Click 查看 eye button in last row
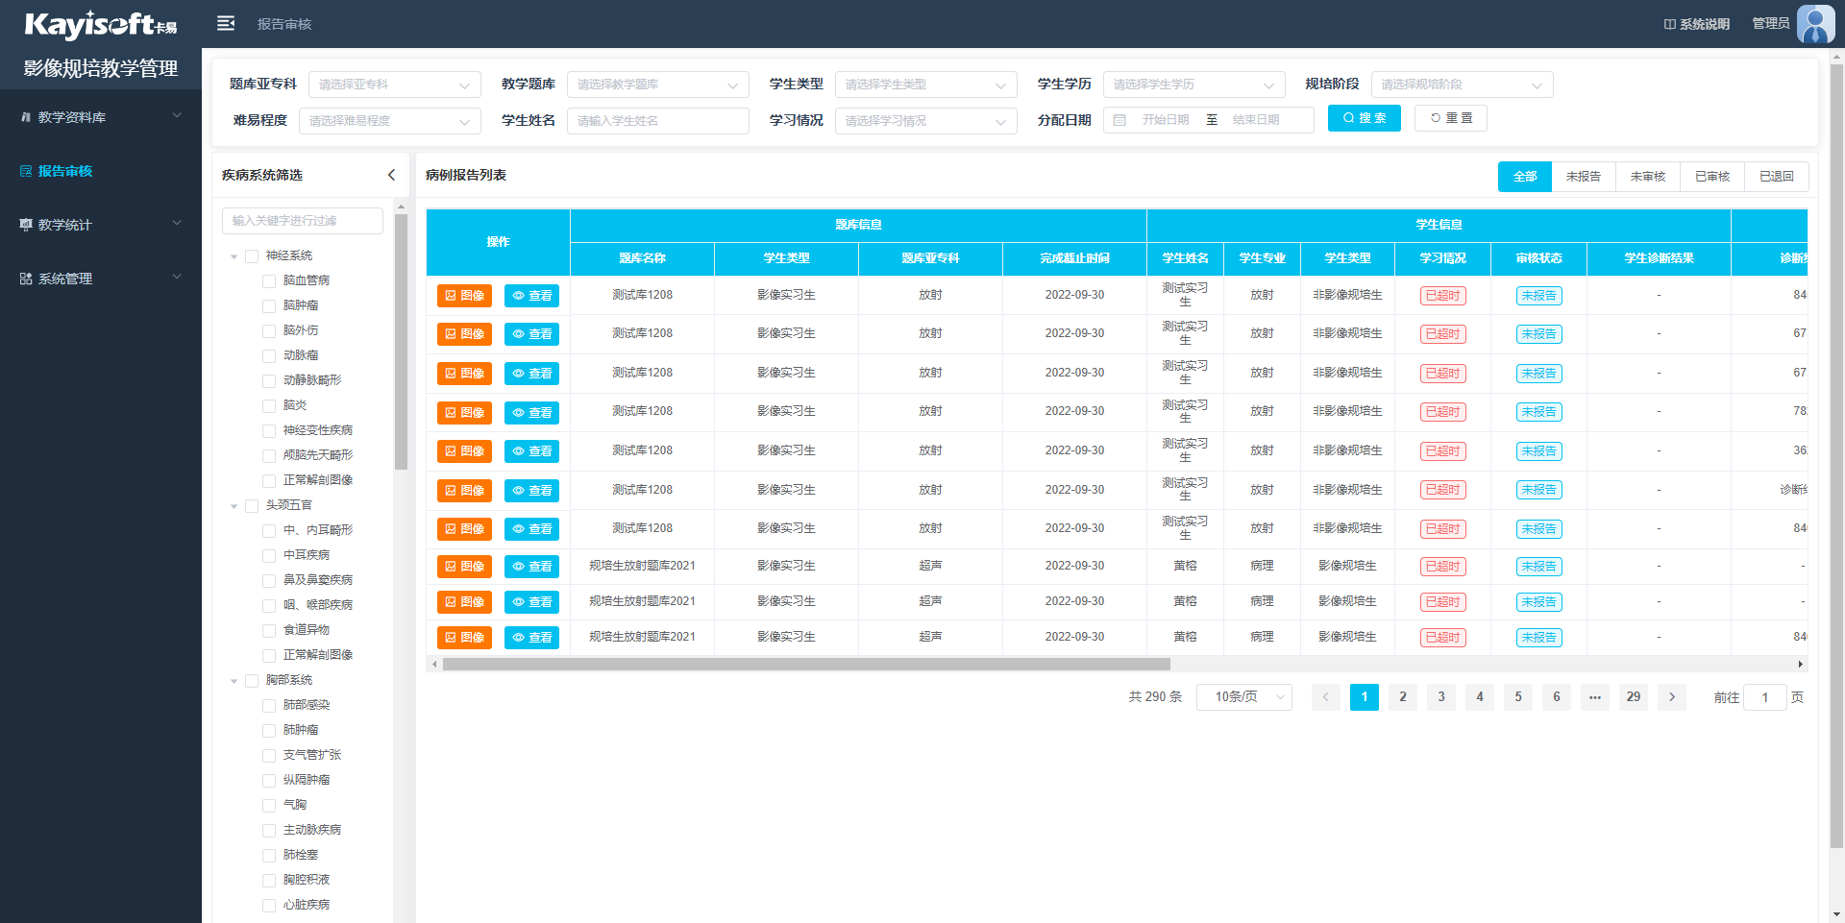Image resolution: width=1845 pixels, height=923 pixels. [x=531, y=638]
